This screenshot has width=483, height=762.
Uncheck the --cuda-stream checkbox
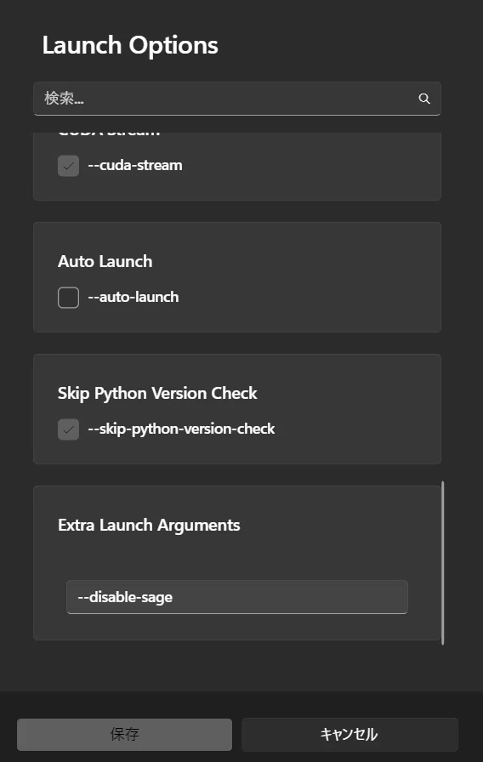69,166
